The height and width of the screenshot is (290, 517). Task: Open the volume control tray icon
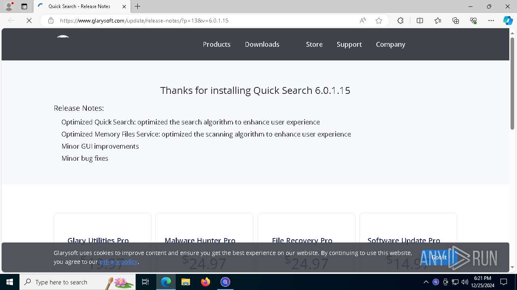464,282
